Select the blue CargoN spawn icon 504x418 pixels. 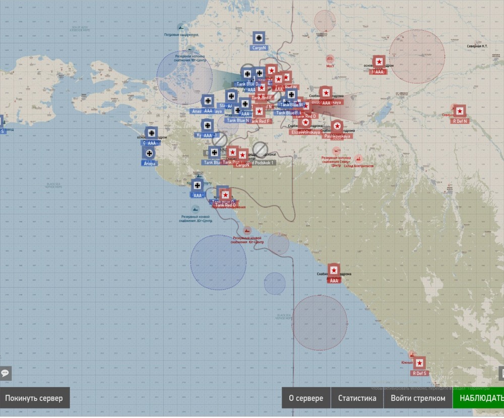tap(259, 38)
